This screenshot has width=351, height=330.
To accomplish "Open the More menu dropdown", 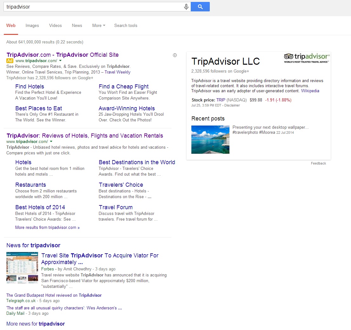I will point(99,25).
